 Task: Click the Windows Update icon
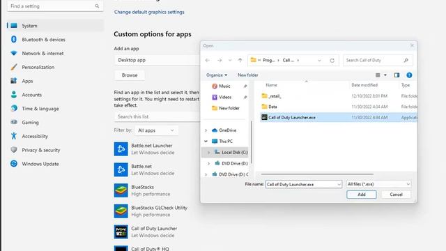[x=14, y=164]
